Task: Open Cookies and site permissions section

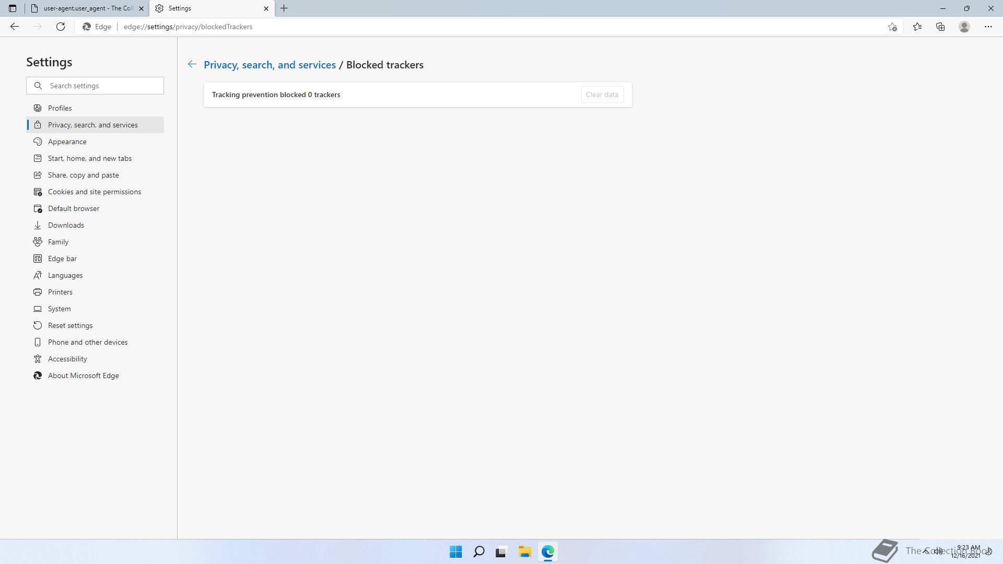Action: pyautogui.click(x=95, y=192)
